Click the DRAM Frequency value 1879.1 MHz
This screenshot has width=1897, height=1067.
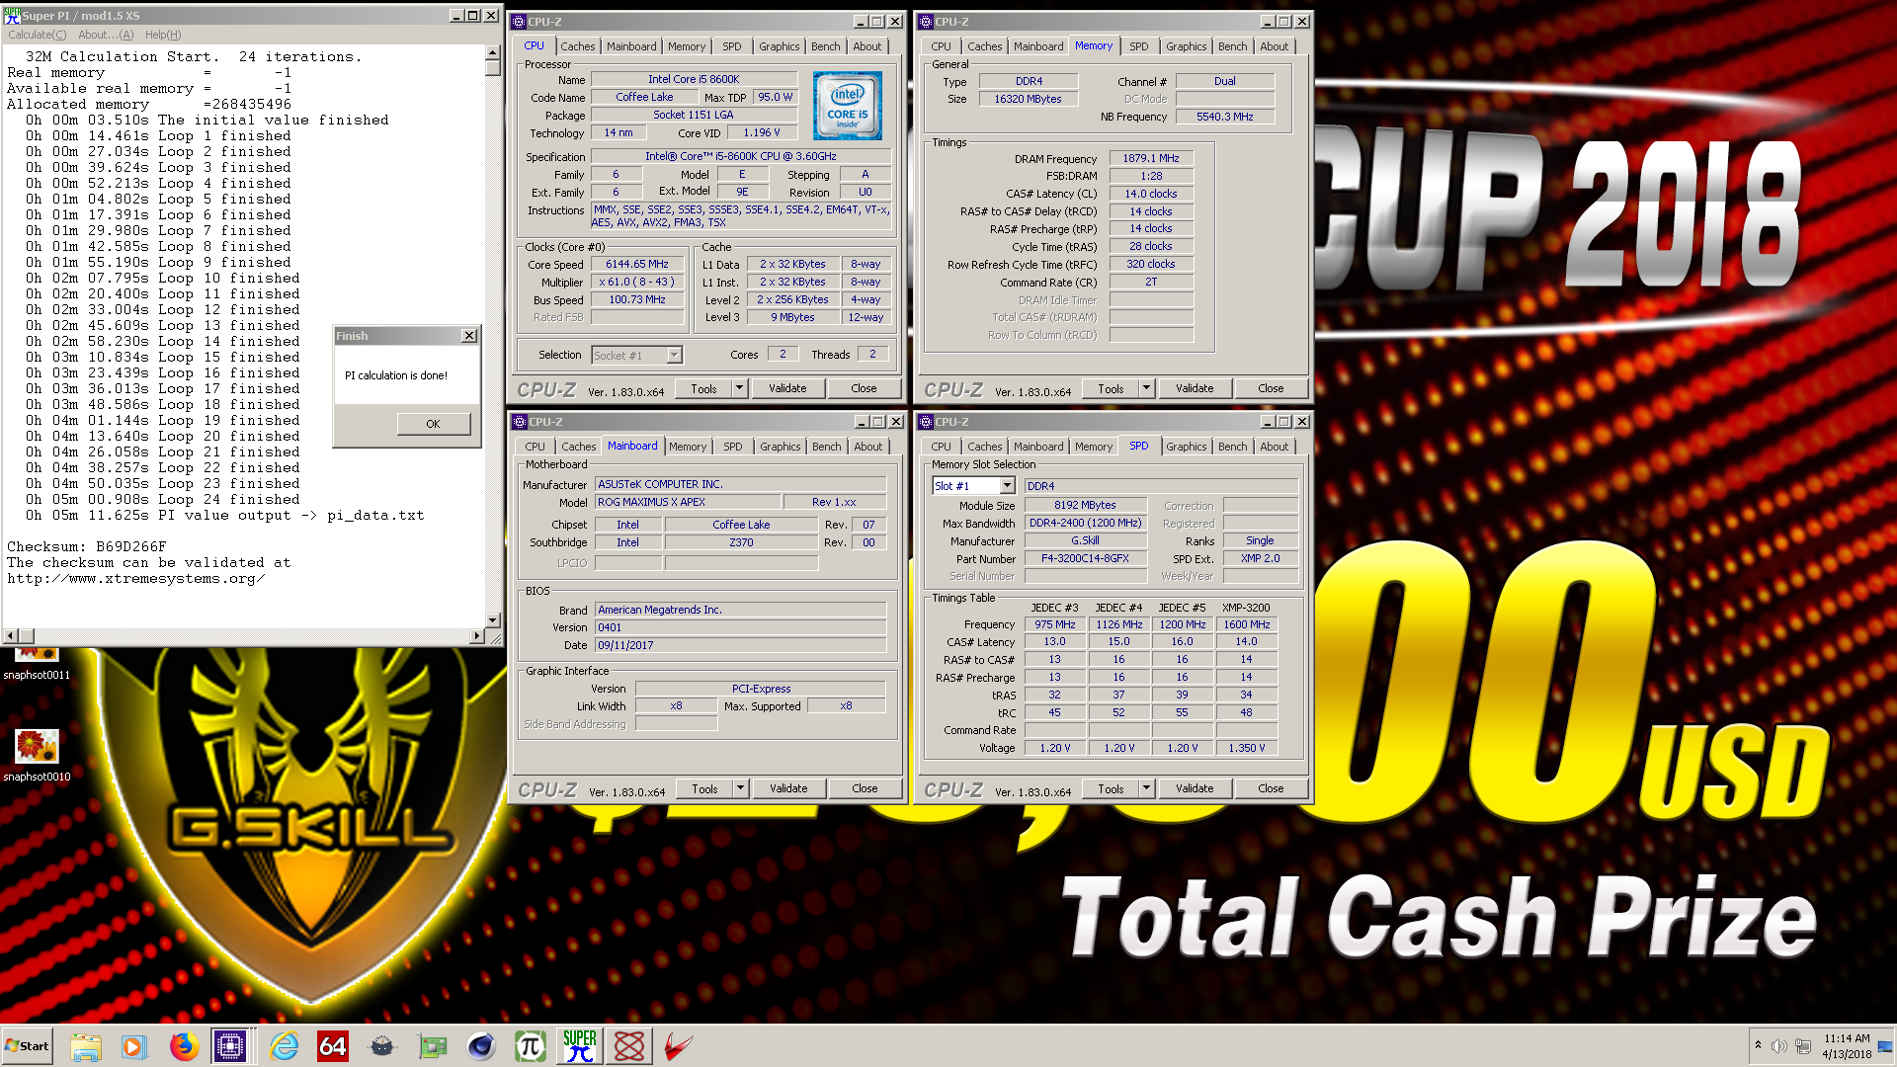click(x=1151, y=158)
